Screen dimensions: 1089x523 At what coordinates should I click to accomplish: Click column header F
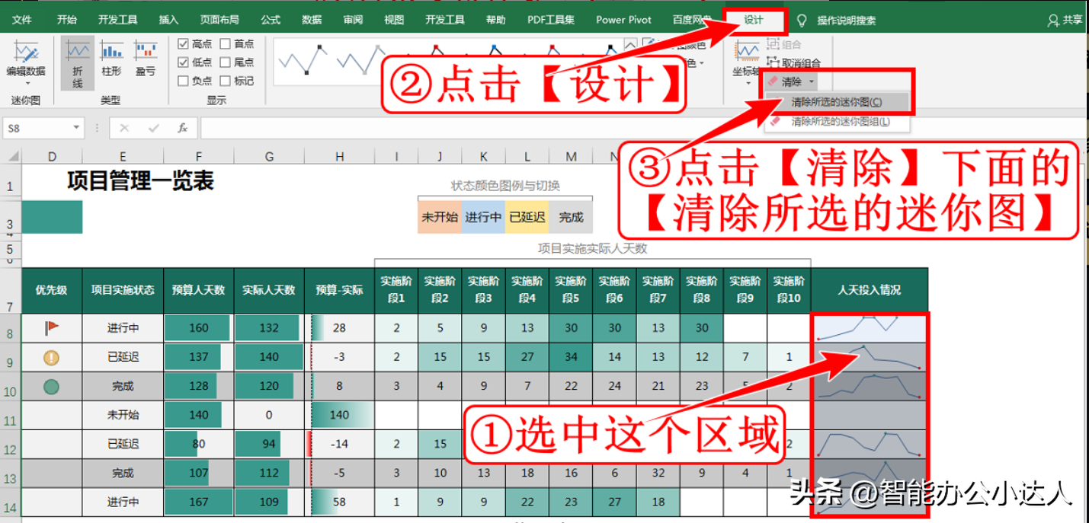coord(198,156)
